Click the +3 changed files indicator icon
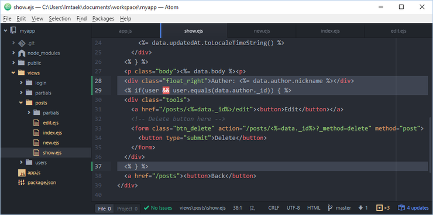433x215 pixels. (x=379, y=208)
